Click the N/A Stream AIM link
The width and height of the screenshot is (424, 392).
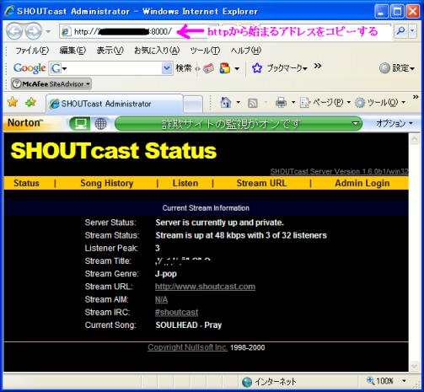[161, 299]
